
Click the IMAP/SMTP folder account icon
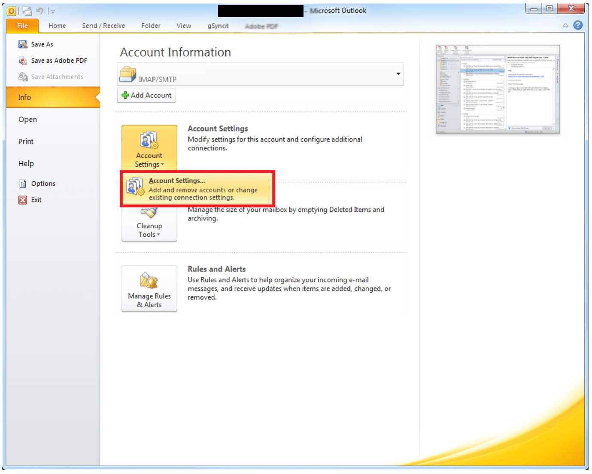pyautogui.click(x=128, y=74)
